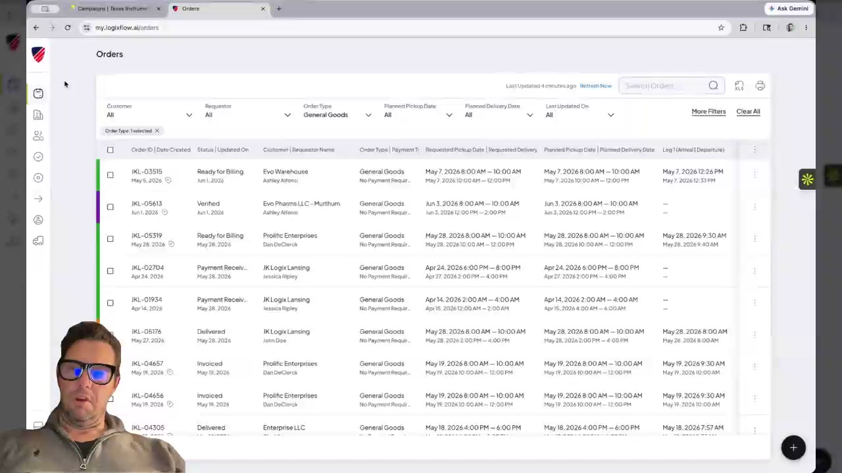Open order JKL-04657
Image resolution: width=842 pixels, height=473 pixels.
[x=147, y=363]
